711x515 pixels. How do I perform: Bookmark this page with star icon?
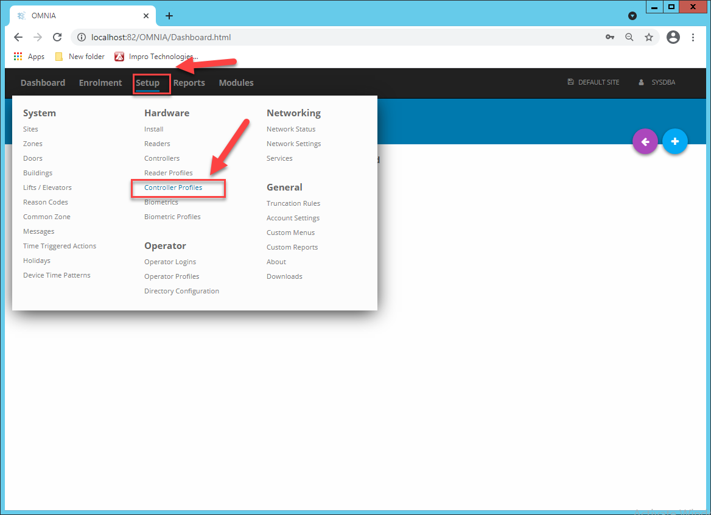click(x=649, y=37)
